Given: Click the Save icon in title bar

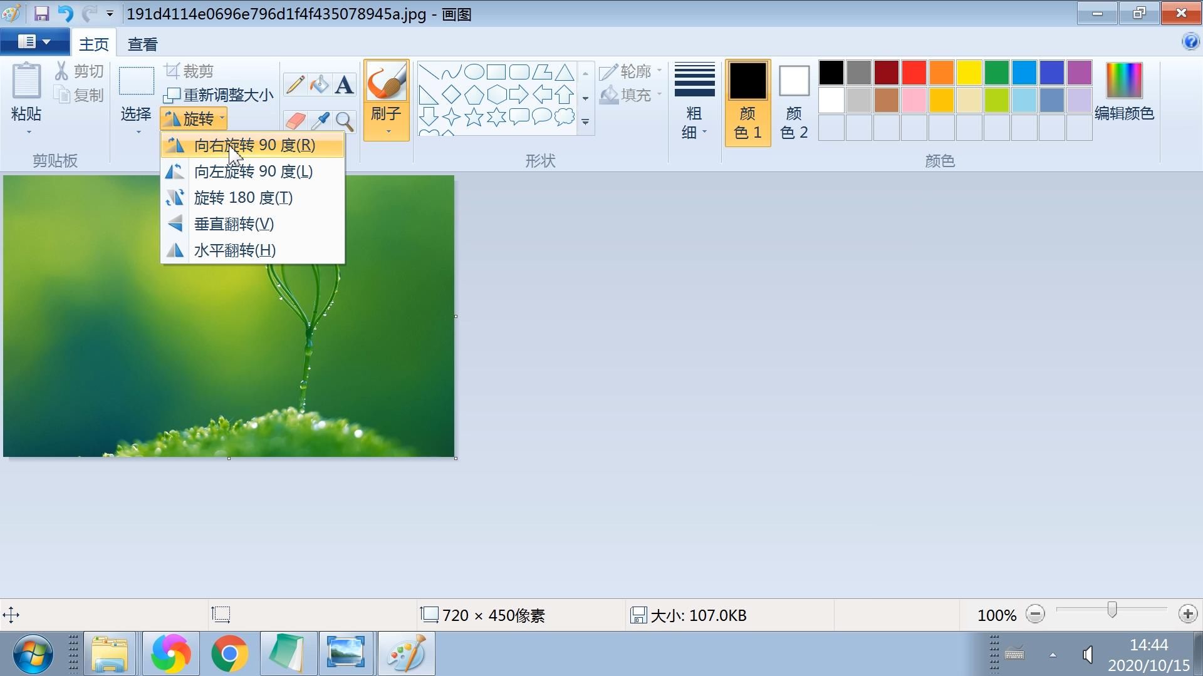Looking at the screenshot, I should [x=41, y=14].
